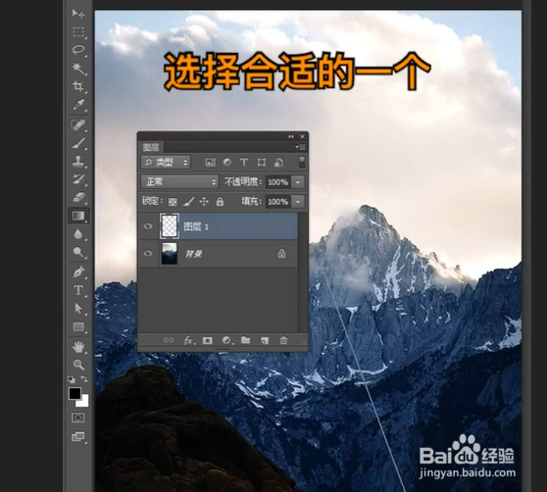Select the 图层 1 layer name
547x492 pixels.
tap(196, 226)
